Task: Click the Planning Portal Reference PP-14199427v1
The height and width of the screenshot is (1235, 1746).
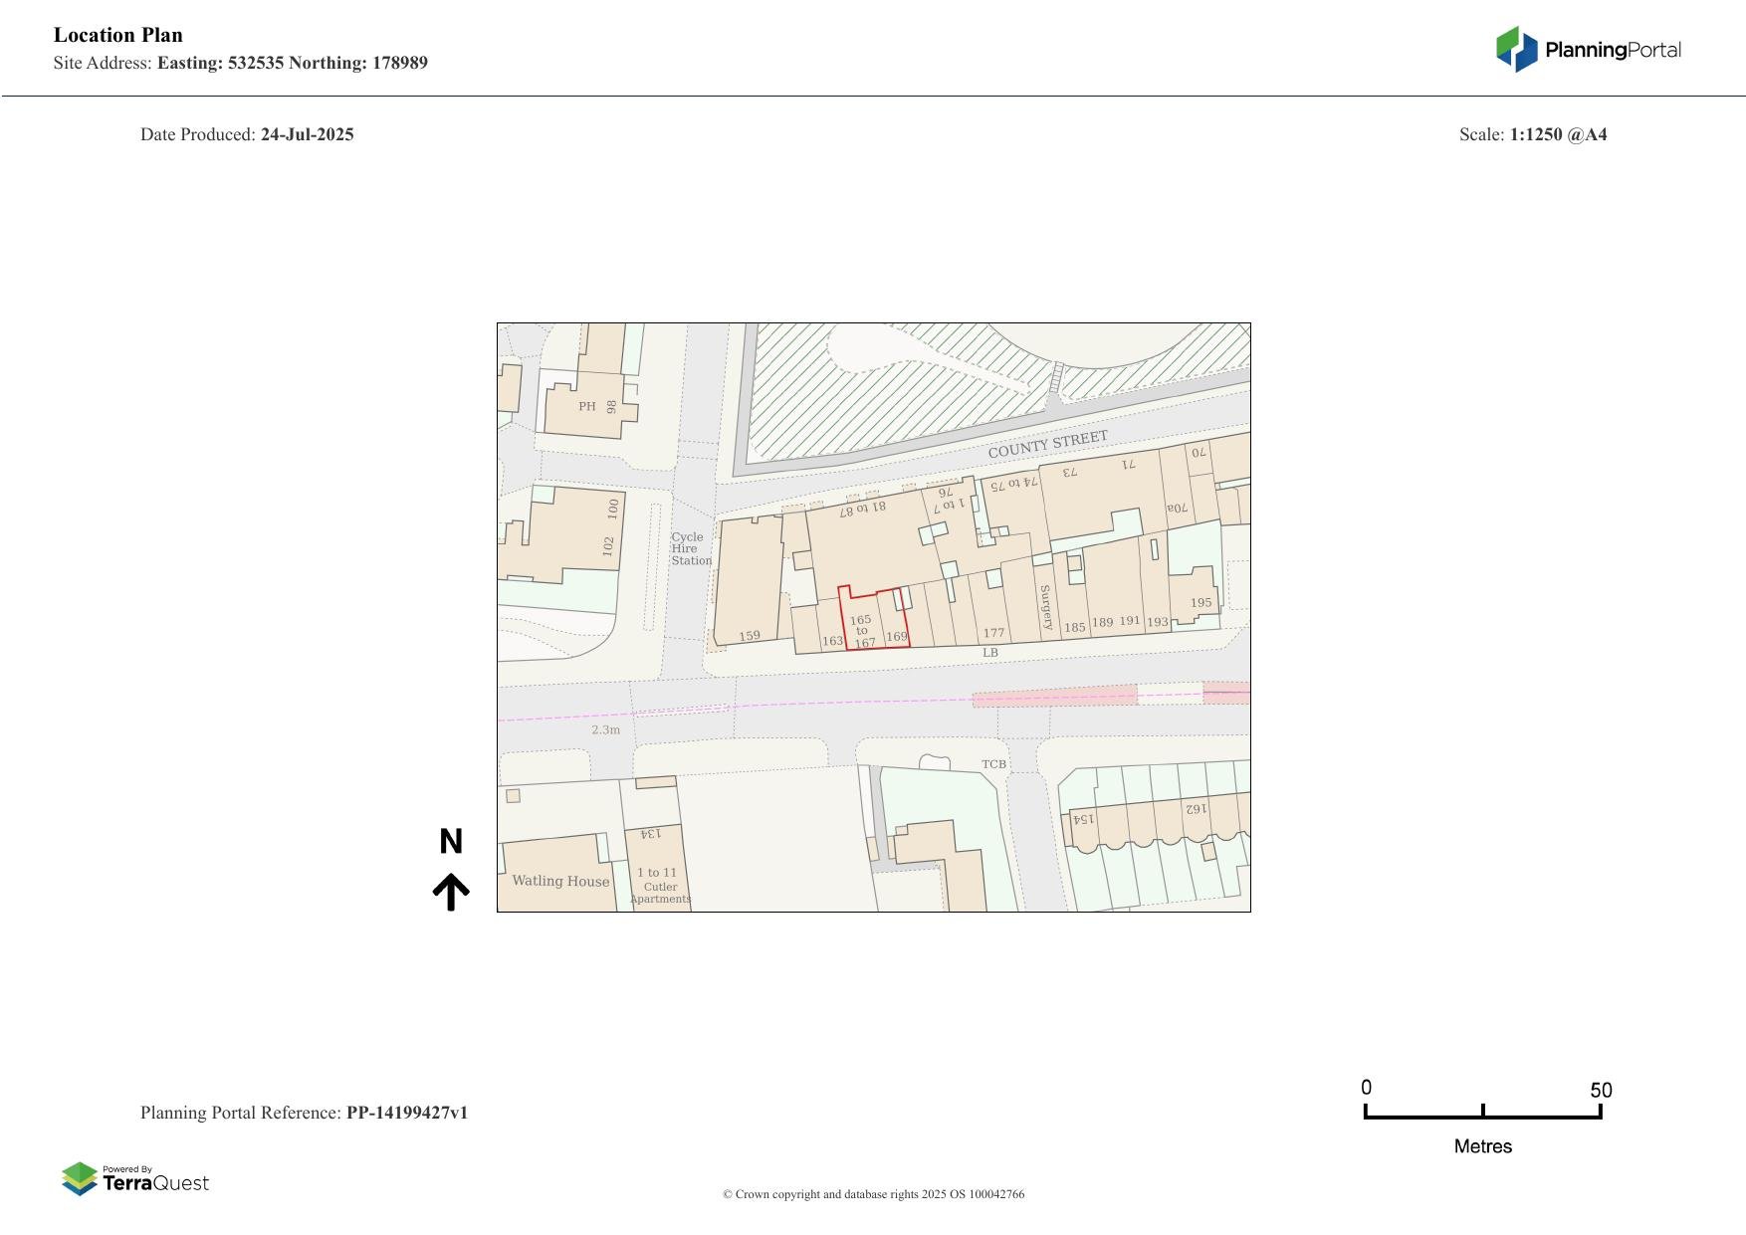Action: coord(304,1113)
